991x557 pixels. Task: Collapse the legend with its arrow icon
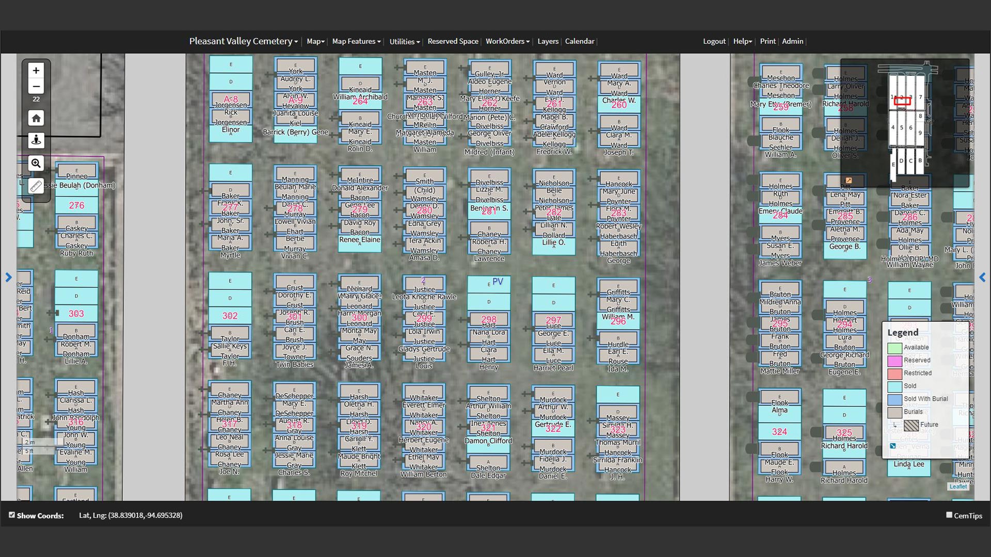(892, 446)
